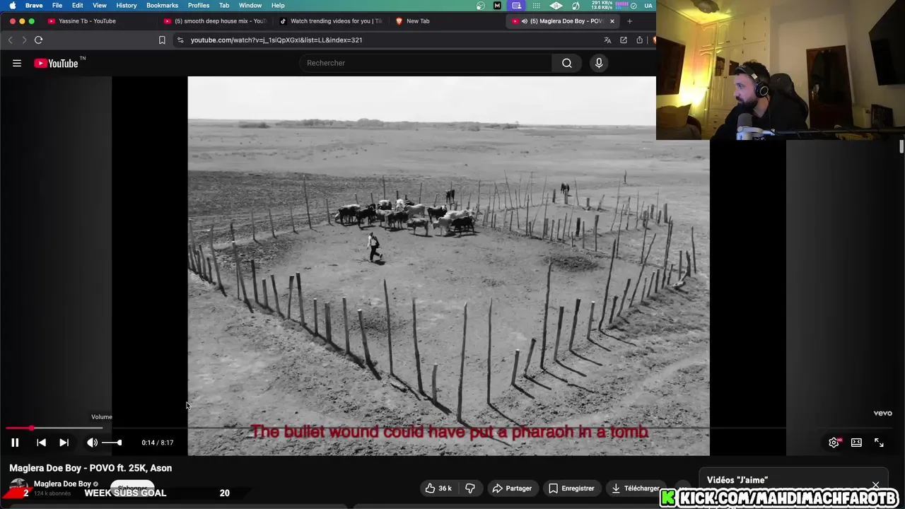Image resolution: width=905 pixels, height=509 pixels.
Task: Enter fullscreen with the expand icon
Action: pyautogui.click(x=879, y=443)
